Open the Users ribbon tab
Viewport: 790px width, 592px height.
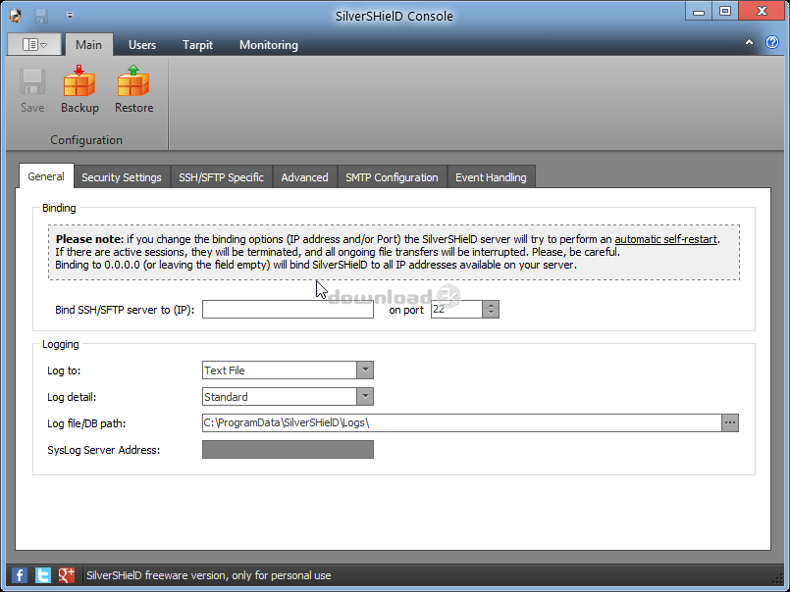[142, 45]
